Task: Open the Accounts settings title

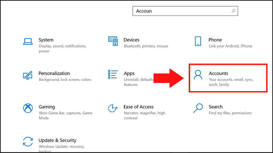Action: (218, 73)
